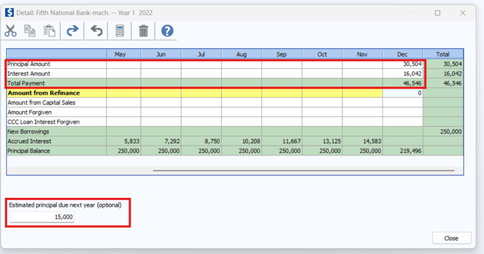Select the Oct column header
The image size is (484, 254).
pyautogui.click(x=322, y=55)
